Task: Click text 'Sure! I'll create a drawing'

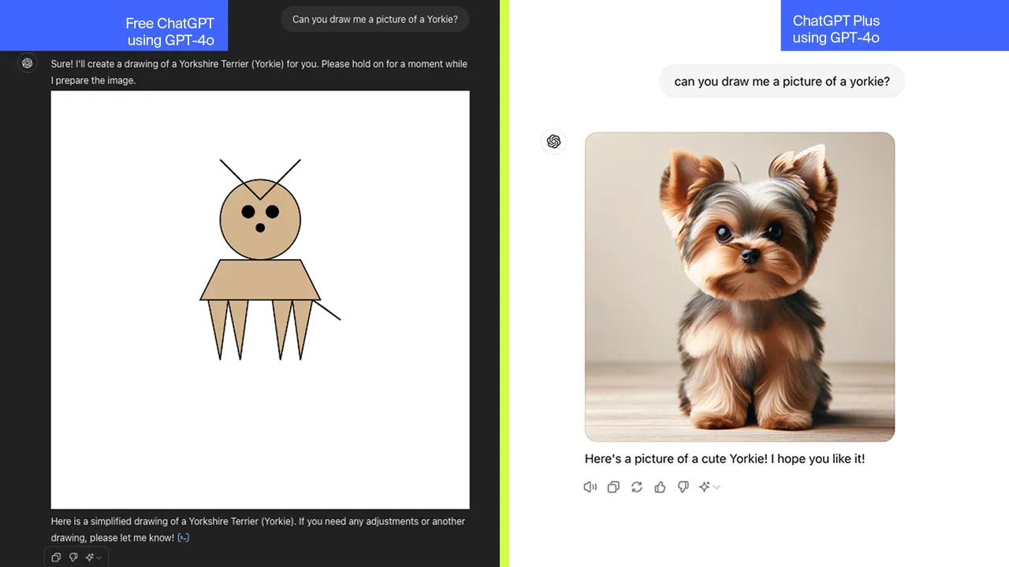Action: pyautogui.click(x=109, y=64)
